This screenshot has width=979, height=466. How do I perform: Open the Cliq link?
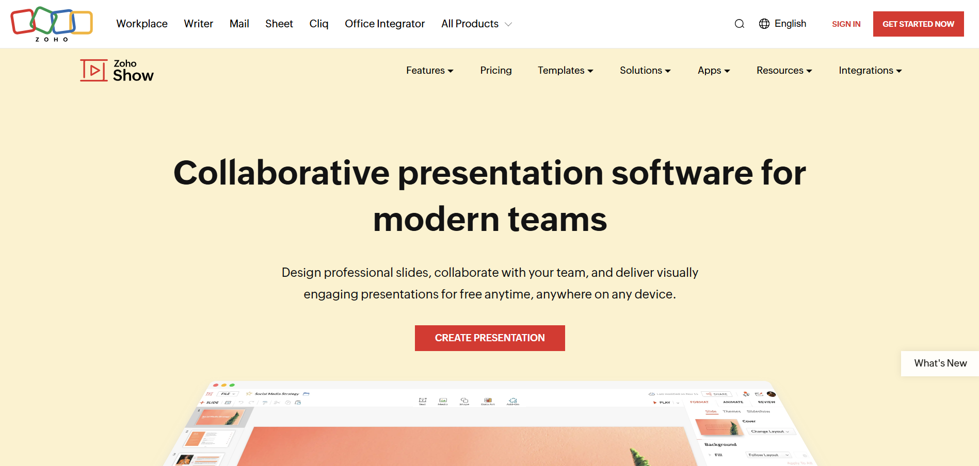(319, 24)
